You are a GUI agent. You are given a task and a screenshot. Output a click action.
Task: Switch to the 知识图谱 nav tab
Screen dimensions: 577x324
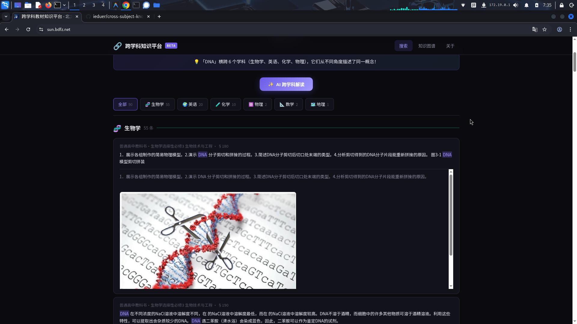[427, 46]
